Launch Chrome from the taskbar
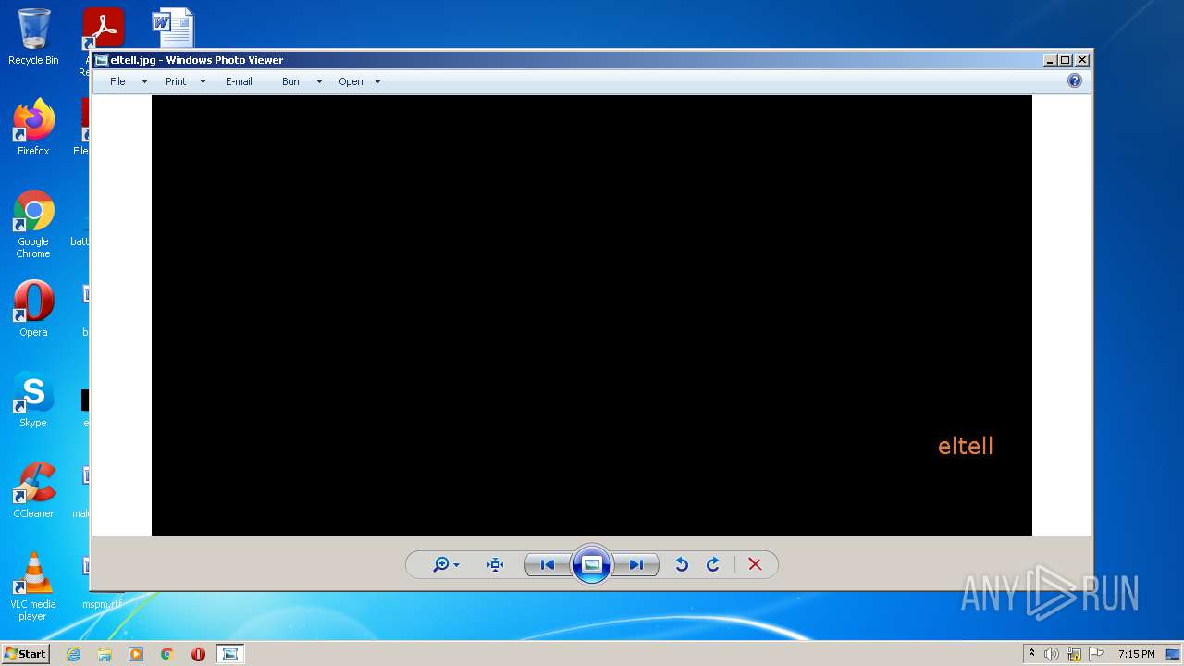The image size is (1184, 666). click(167, 654)
